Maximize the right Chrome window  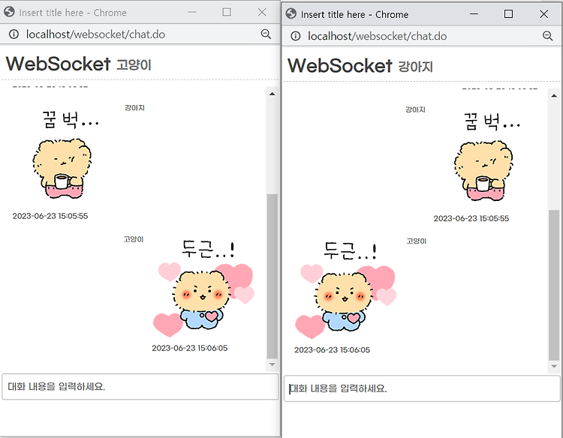pos(508,14)
